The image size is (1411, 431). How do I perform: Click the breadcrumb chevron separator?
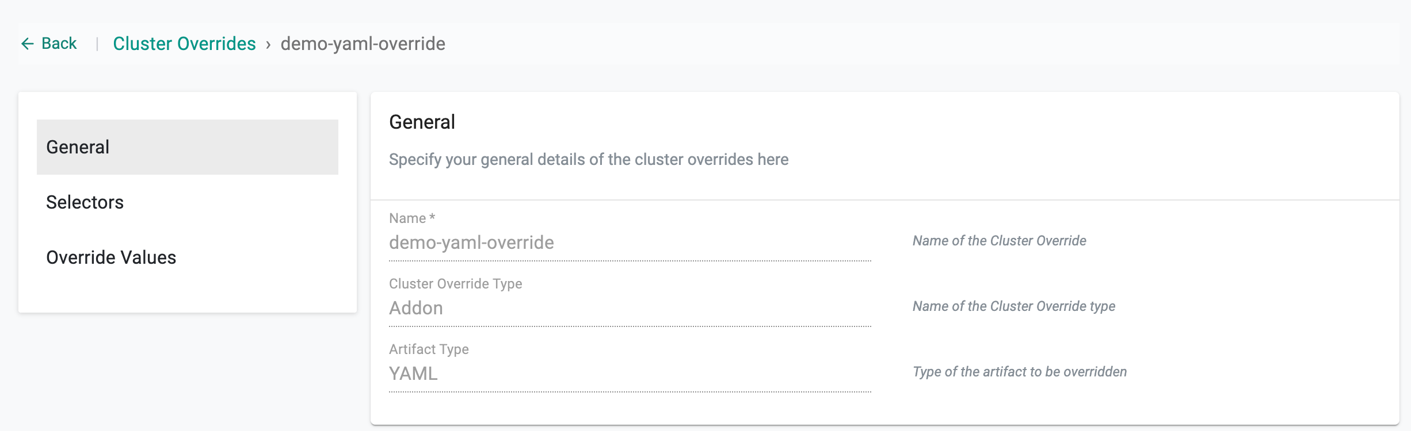(x=268, y=45)
